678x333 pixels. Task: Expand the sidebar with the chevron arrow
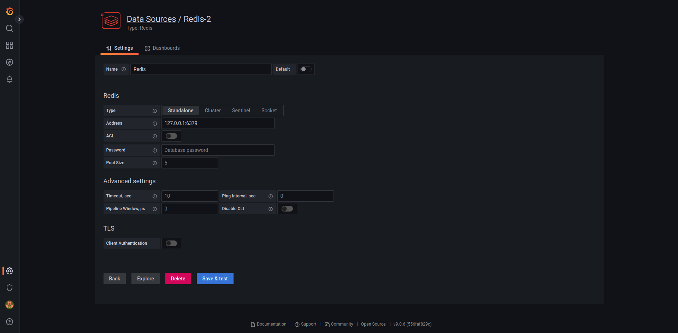(x=19, y=19)
